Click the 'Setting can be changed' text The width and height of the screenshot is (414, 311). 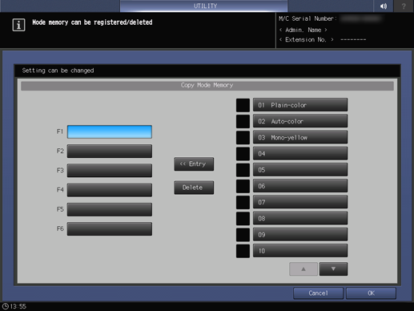pos(58,71)
